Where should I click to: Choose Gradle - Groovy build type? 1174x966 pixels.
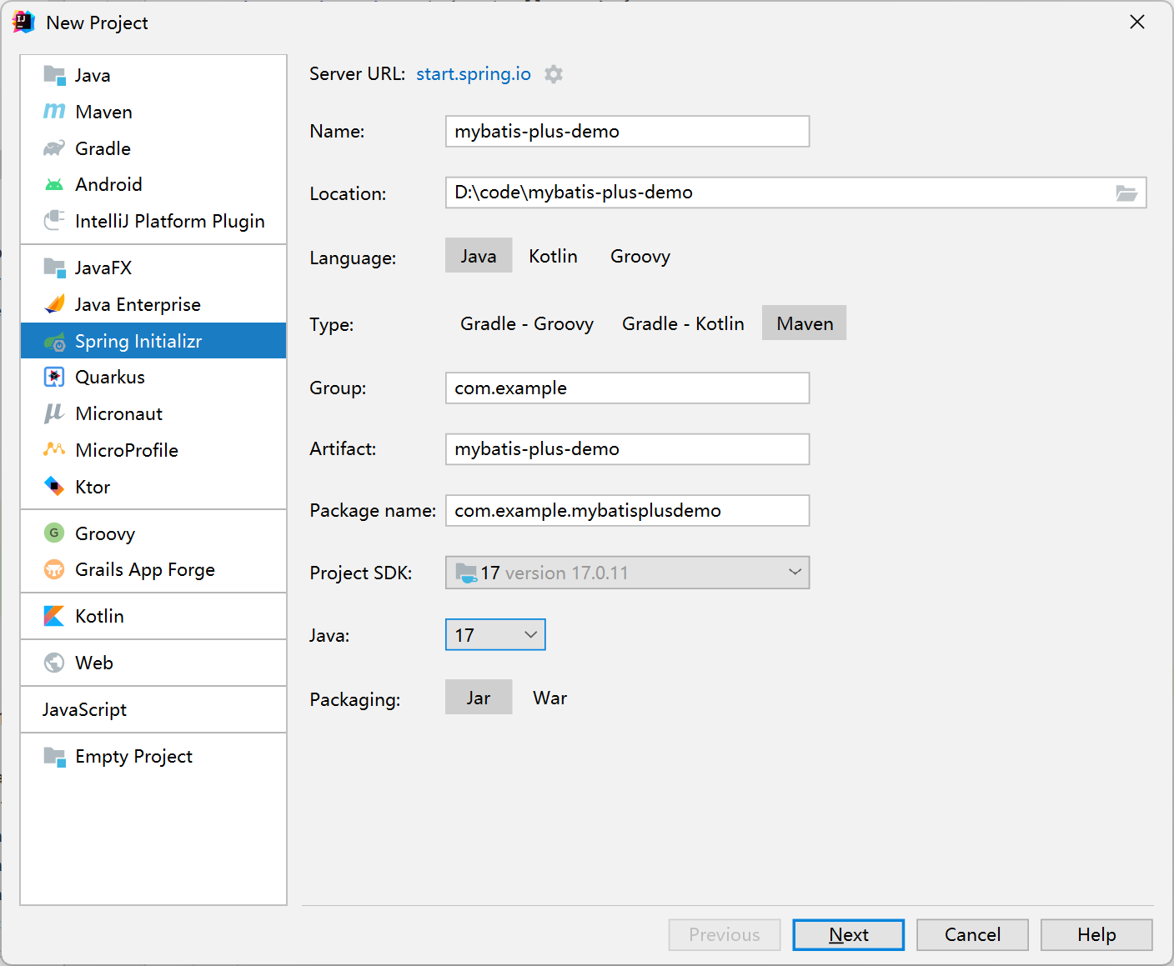point(527,323)
